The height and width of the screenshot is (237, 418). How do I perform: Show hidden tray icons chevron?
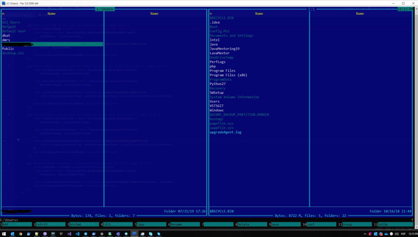[365, 234]
